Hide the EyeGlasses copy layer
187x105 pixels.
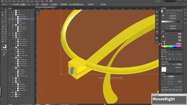pos(9,15)
